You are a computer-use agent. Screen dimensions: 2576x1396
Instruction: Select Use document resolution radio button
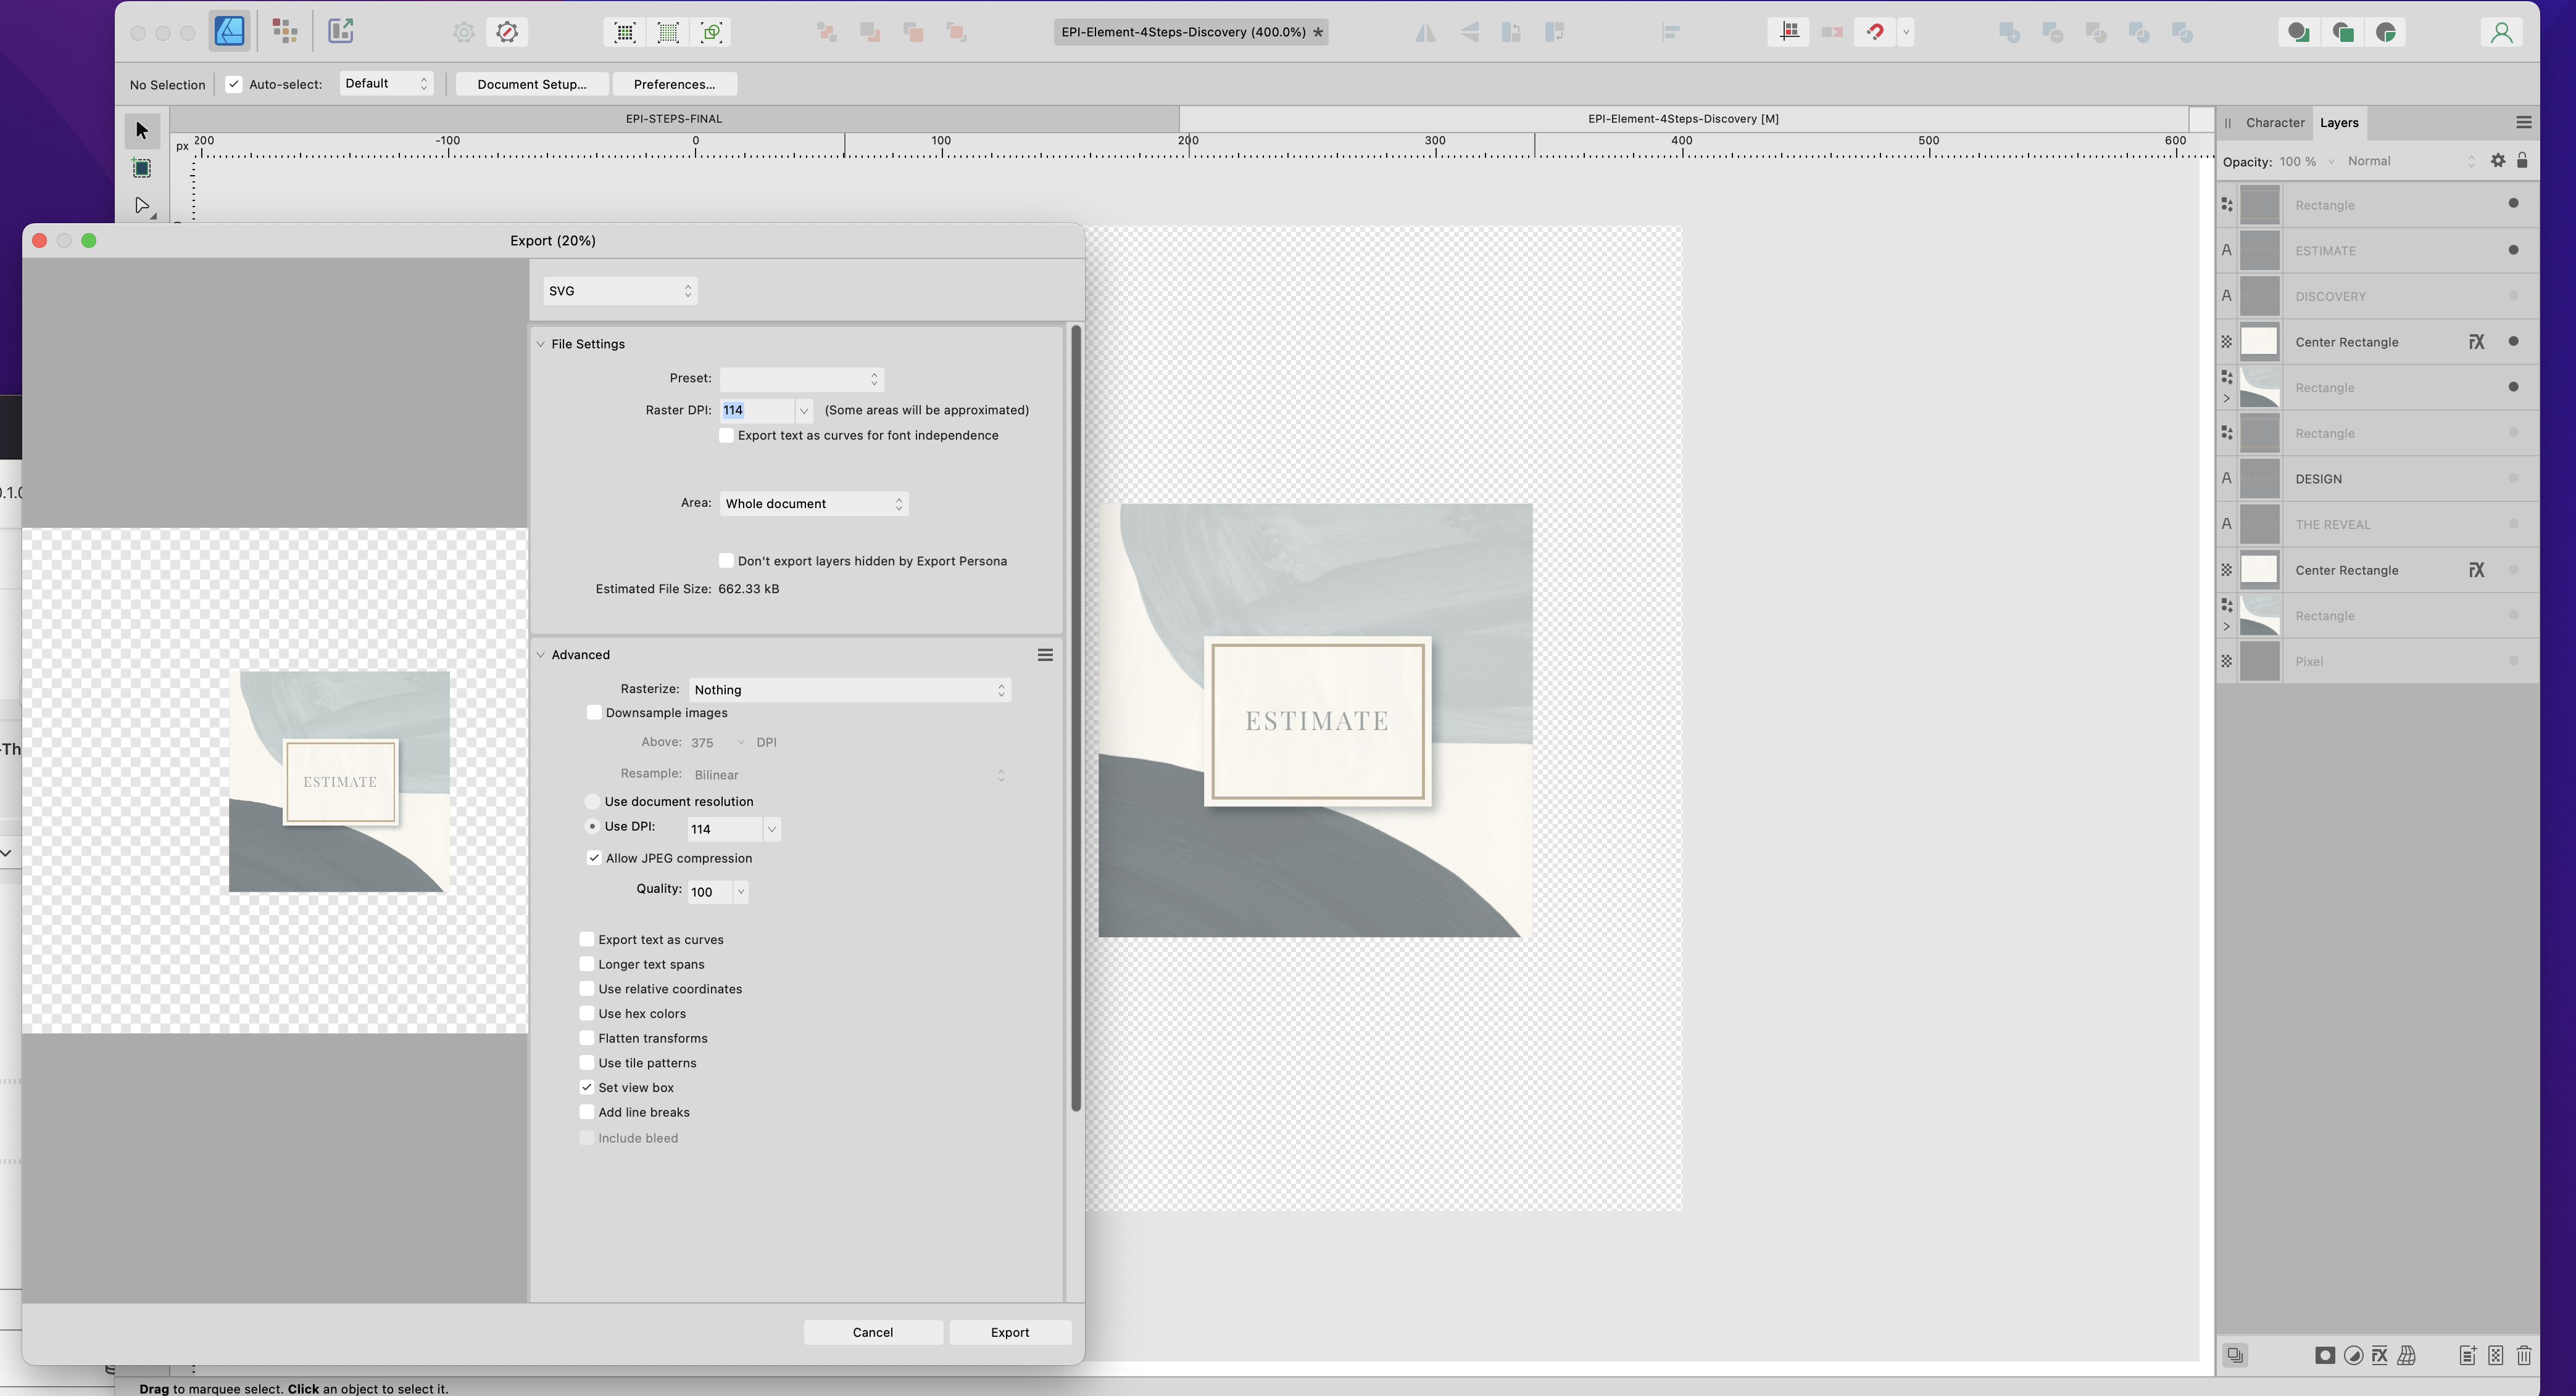tap(593, 802)
